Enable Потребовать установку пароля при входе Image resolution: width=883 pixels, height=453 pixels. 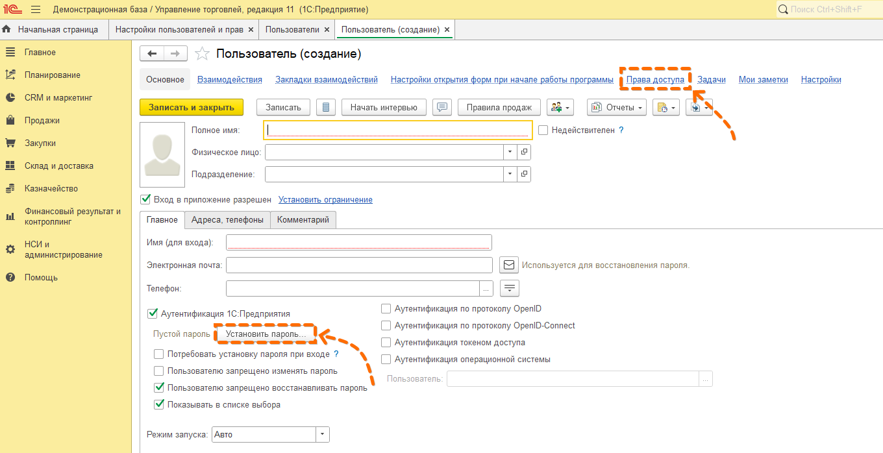158,354
